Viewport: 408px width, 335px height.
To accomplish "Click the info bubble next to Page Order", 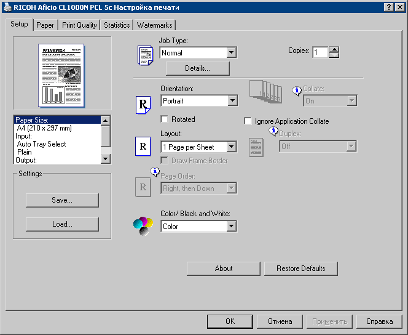I will (155, 172).
